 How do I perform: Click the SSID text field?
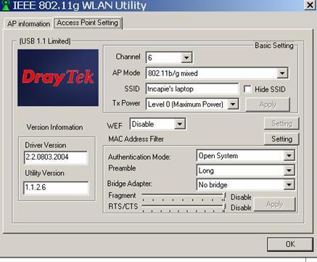(192, 89)
